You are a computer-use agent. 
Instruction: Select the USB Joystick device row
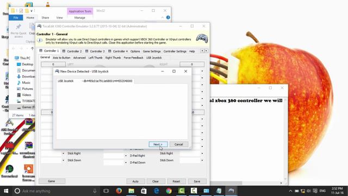(x=95, y=81)
